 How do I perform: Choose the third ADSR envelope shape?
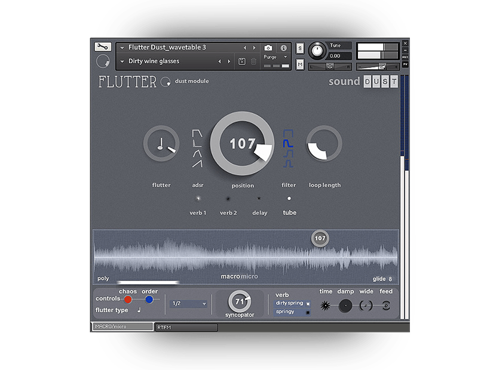[x=197, y=153]
